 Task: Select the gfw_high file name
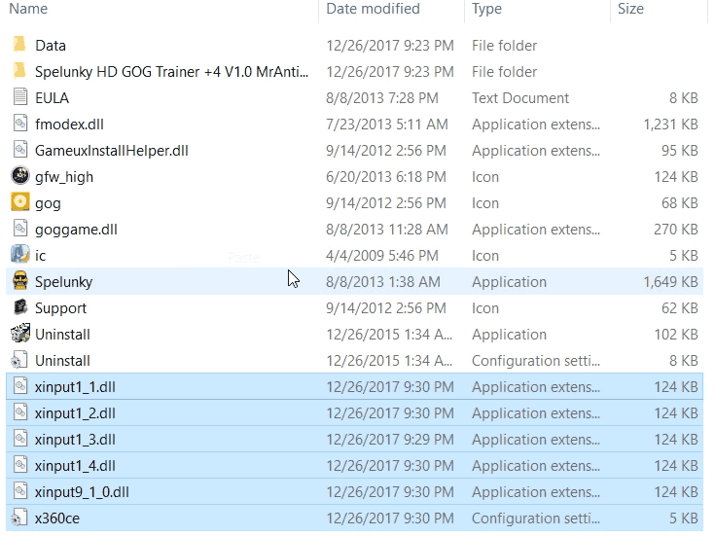pyautogui.click(x=64, y=177)
